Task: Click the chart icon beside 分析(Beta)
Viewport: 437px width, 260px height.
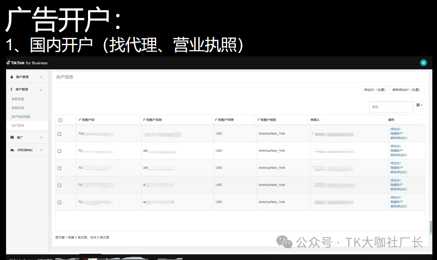Action: click(x=12, y=150)
